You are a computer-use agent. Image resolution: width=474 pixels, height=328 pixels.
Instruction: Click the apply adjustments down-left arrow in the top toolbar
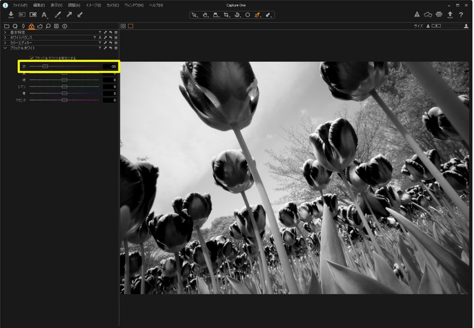pyautogui.click(x=80, y=15)
